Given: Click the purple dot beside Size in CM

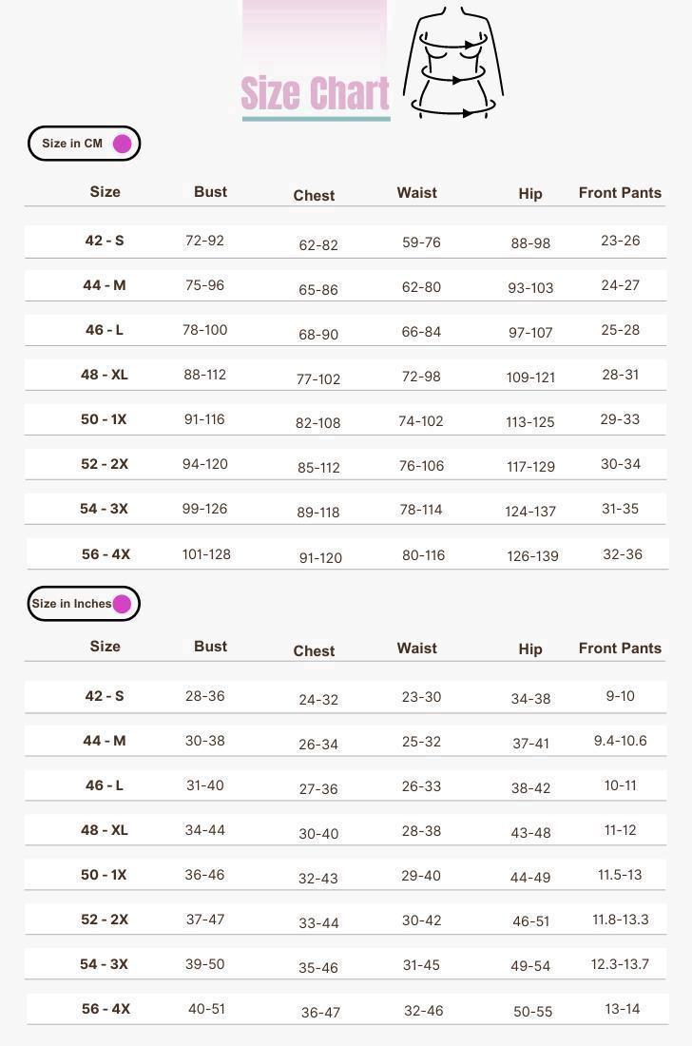Looking at the screenshot, I should [x=122, y=144].
